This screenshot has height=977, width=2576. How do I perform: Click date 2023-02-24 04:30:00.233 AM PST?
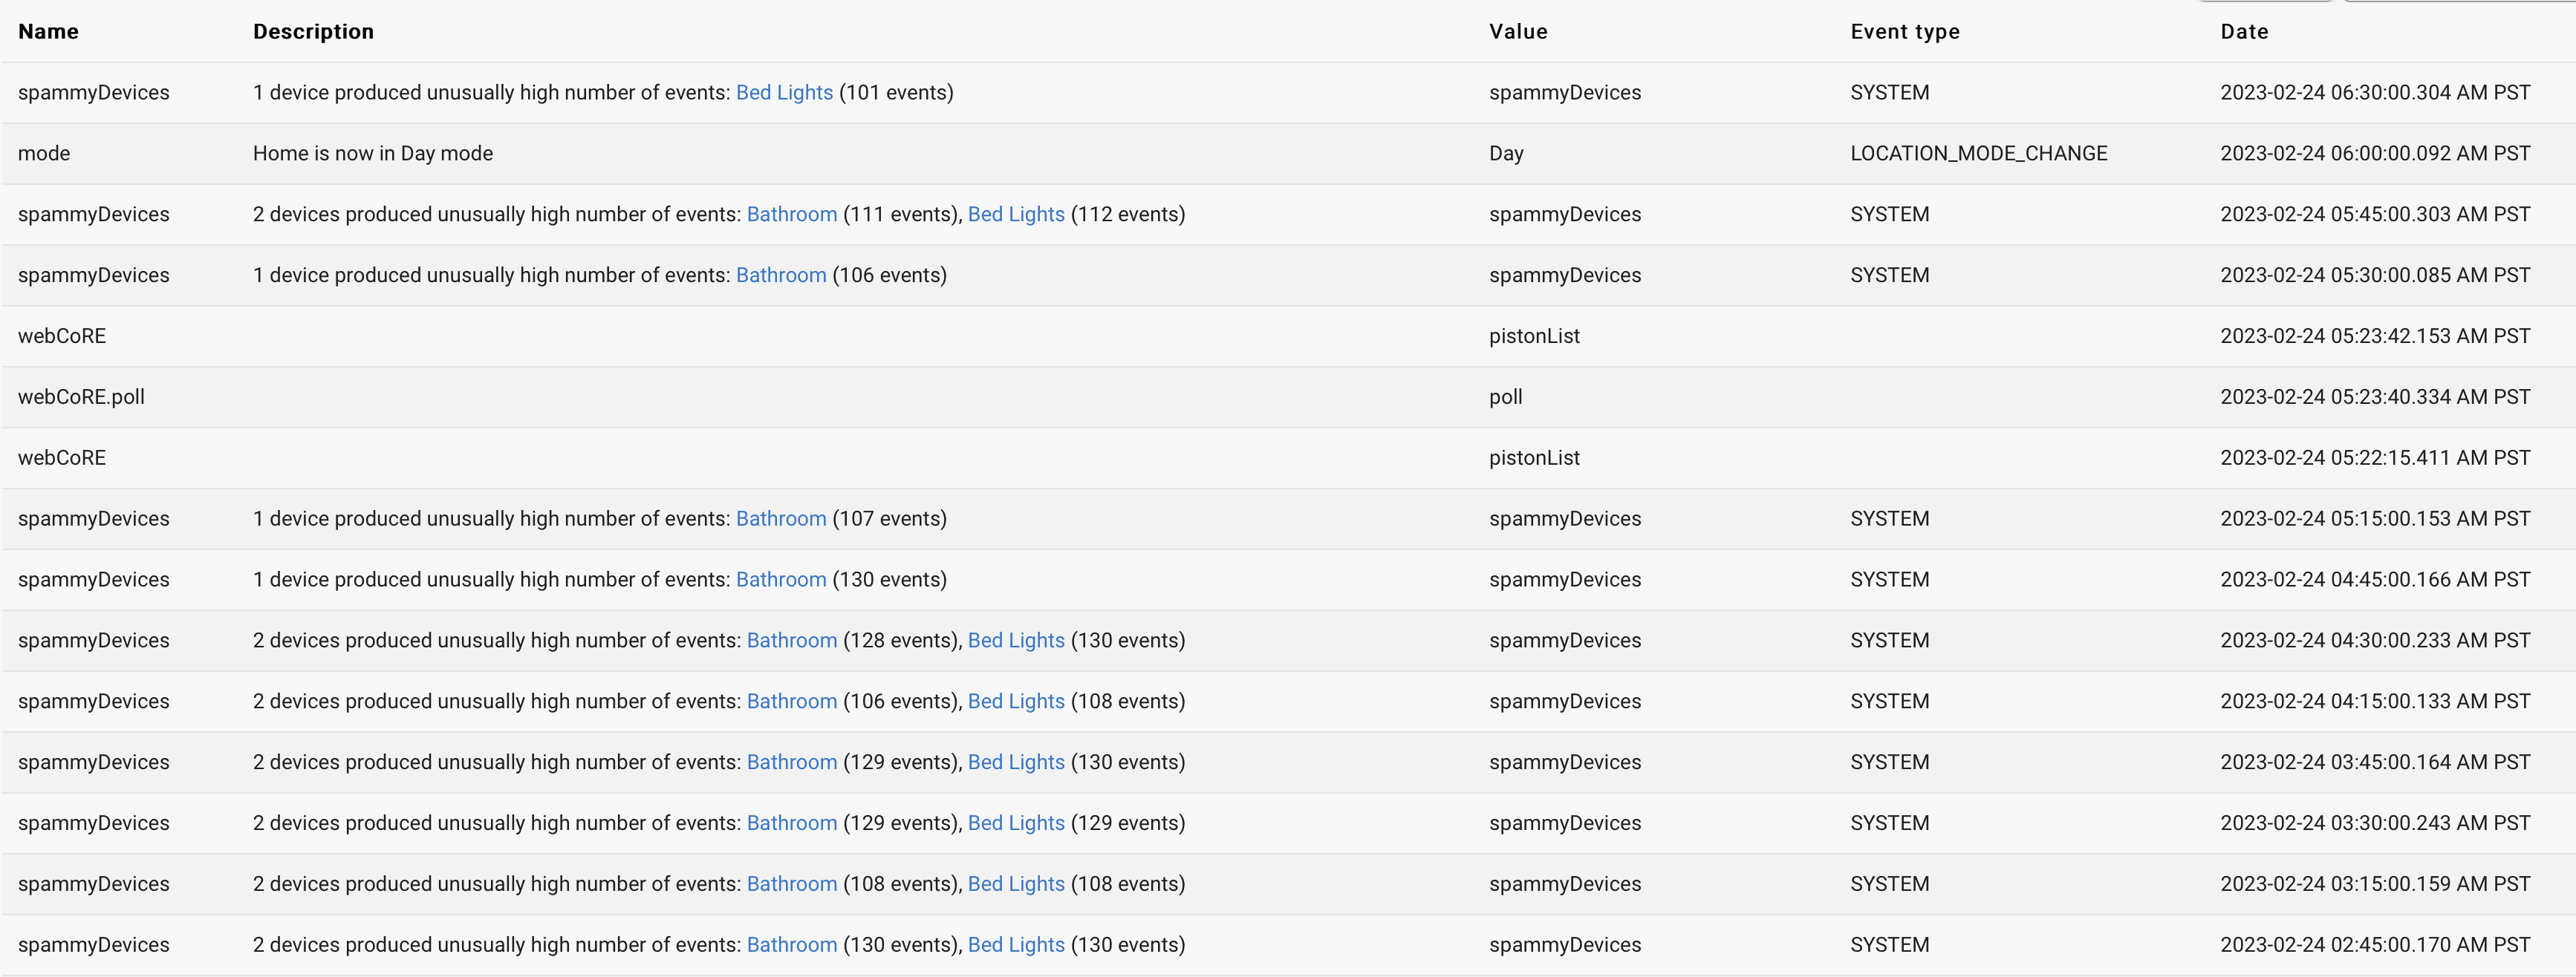pos(2375,641)
